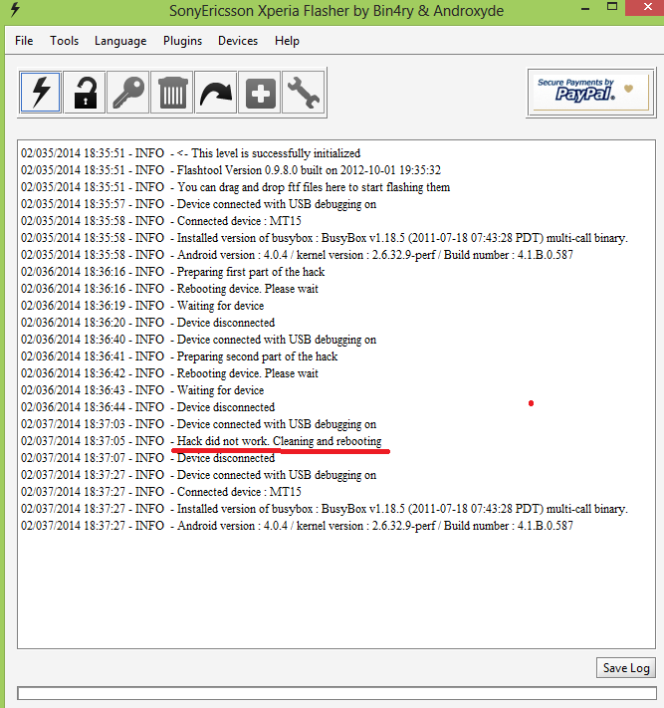Click 'Device disconnected' line at 18:36:44
Screen dimensions: 664x708
click(x=147, y=407)
